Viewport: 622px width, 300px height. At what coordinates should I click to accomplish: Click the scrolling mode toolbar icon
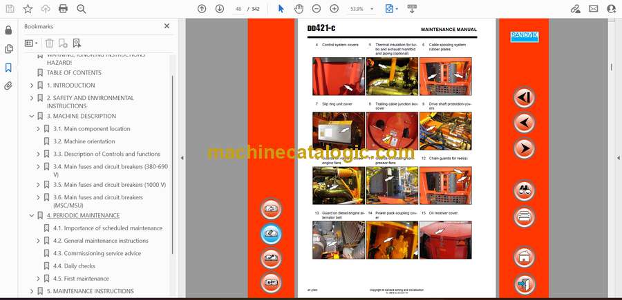(412, 9)
